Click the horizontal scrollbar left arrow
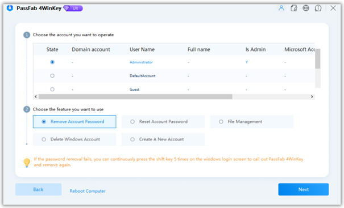Viewport: 344px width, 208px height. tap(36, 97)
